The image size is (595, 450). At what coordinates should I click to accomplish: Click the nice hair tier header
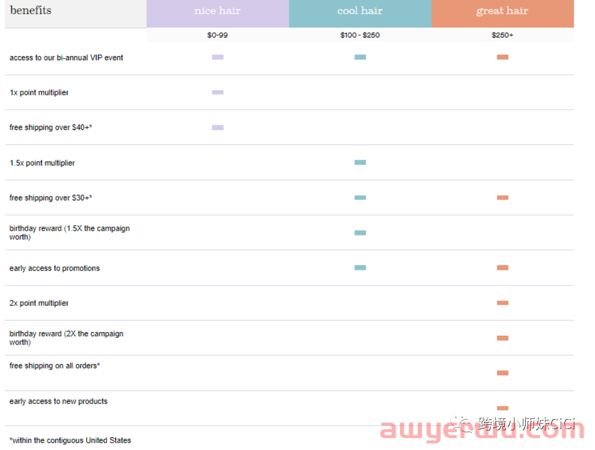(217, 11)
